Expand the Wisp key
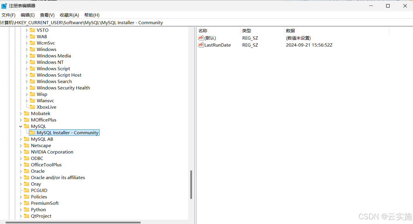 click(27, 94)
